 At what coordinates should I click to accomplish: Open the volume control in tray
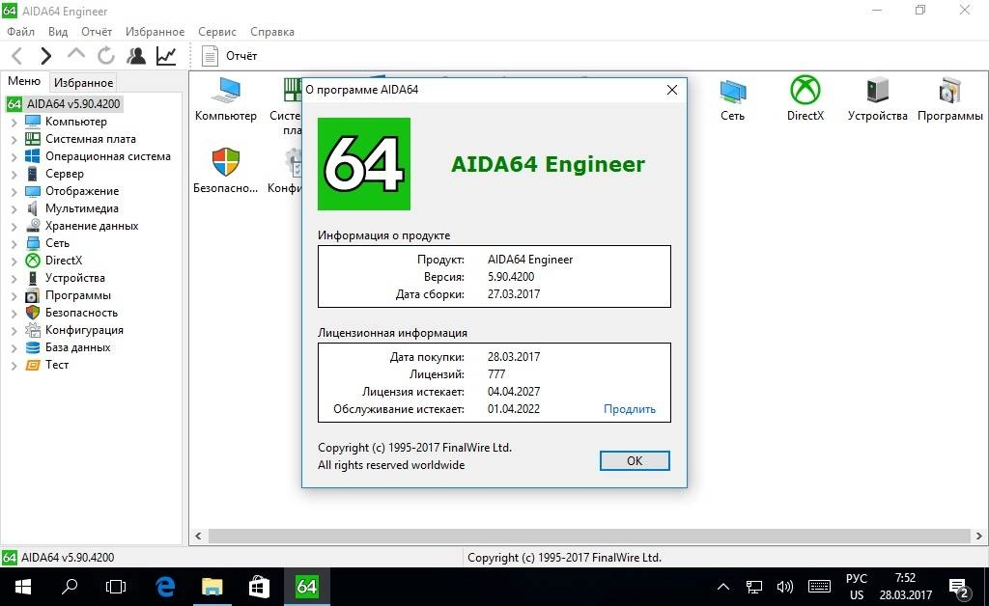point(784,587)
